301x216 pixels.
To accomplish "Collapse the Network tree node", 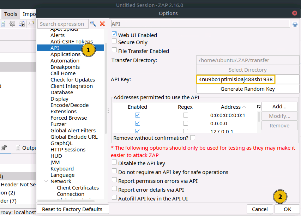I will click(x=46, y=181).
